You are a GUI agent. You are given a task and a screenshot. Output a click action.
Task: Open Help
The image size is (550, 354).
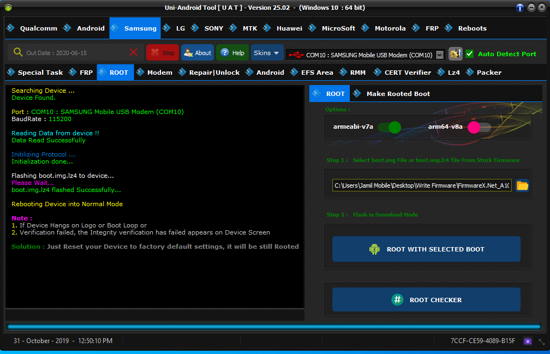coord(232,52)
